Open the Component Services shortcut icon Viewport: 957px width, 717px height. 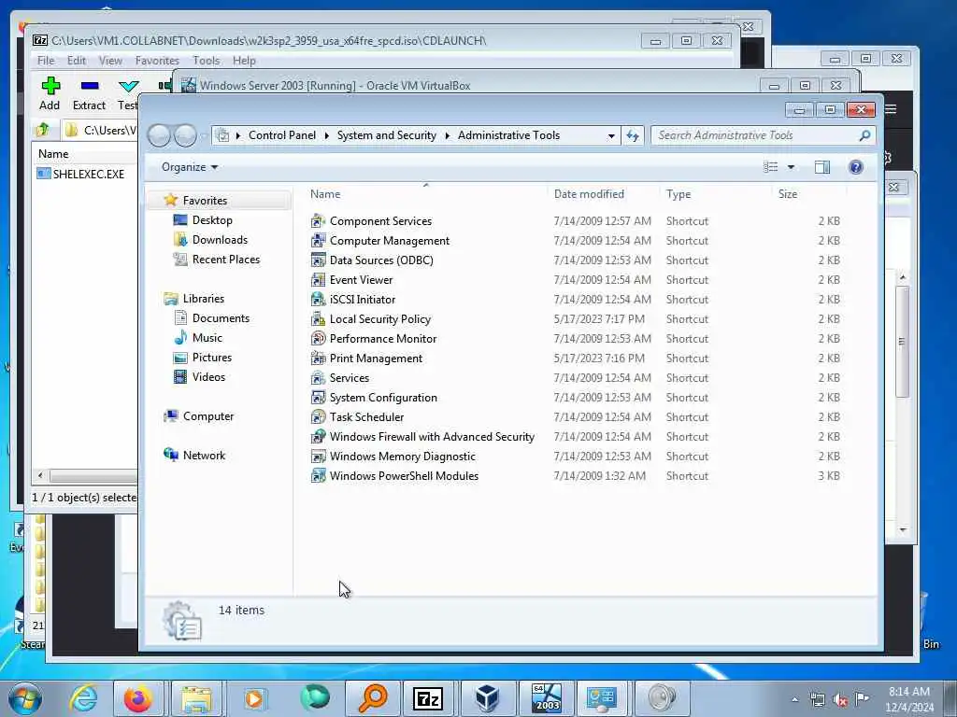point(318,220)
